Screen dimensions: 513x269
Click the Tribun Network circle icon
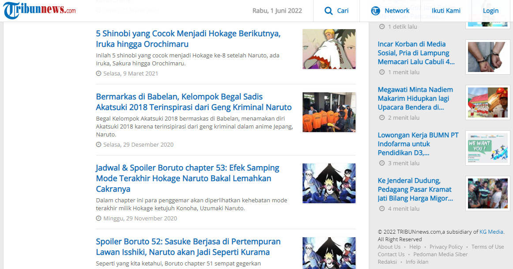coord(375,11)
